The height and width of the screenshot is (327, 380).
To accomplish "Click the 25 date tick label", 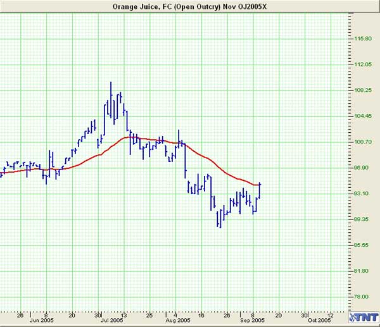I will (x=149, y=316).
